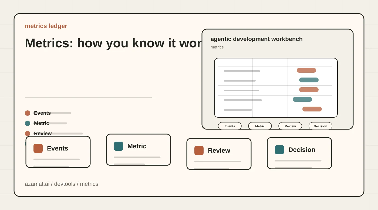Click the orange square icon on Events card
The height and width of the screenshot is (210, 378).
[x=38, y=148]
